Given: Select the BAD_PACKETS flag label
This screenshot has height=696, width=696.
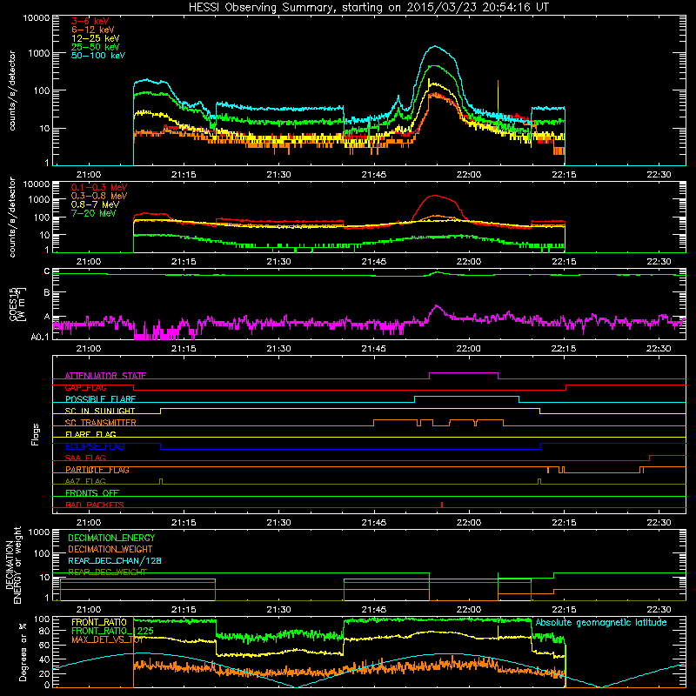Looking at the screenshot, I should 95,505.
